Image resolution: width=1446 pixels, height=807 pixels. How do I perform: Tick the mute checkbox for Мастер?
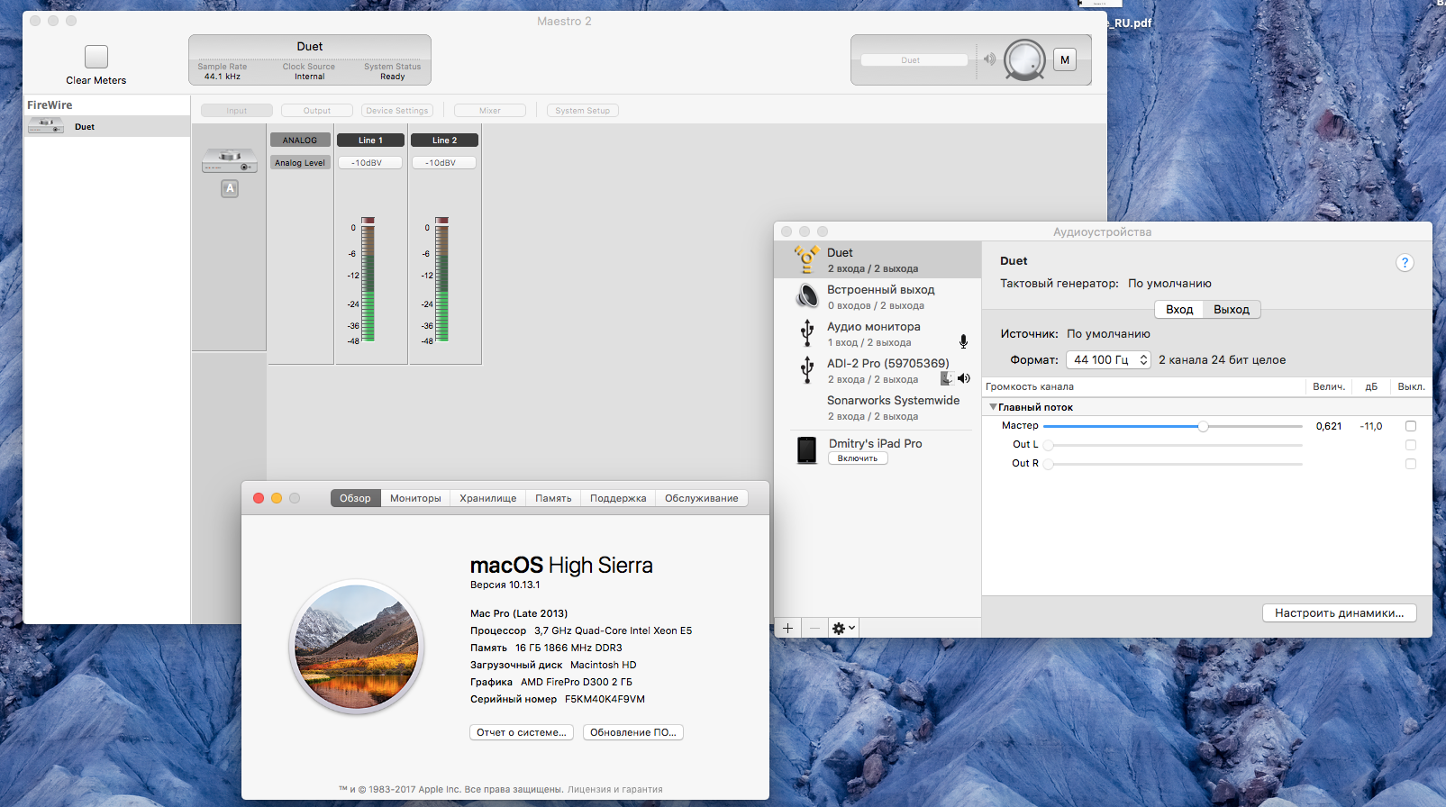point(1411,426)
